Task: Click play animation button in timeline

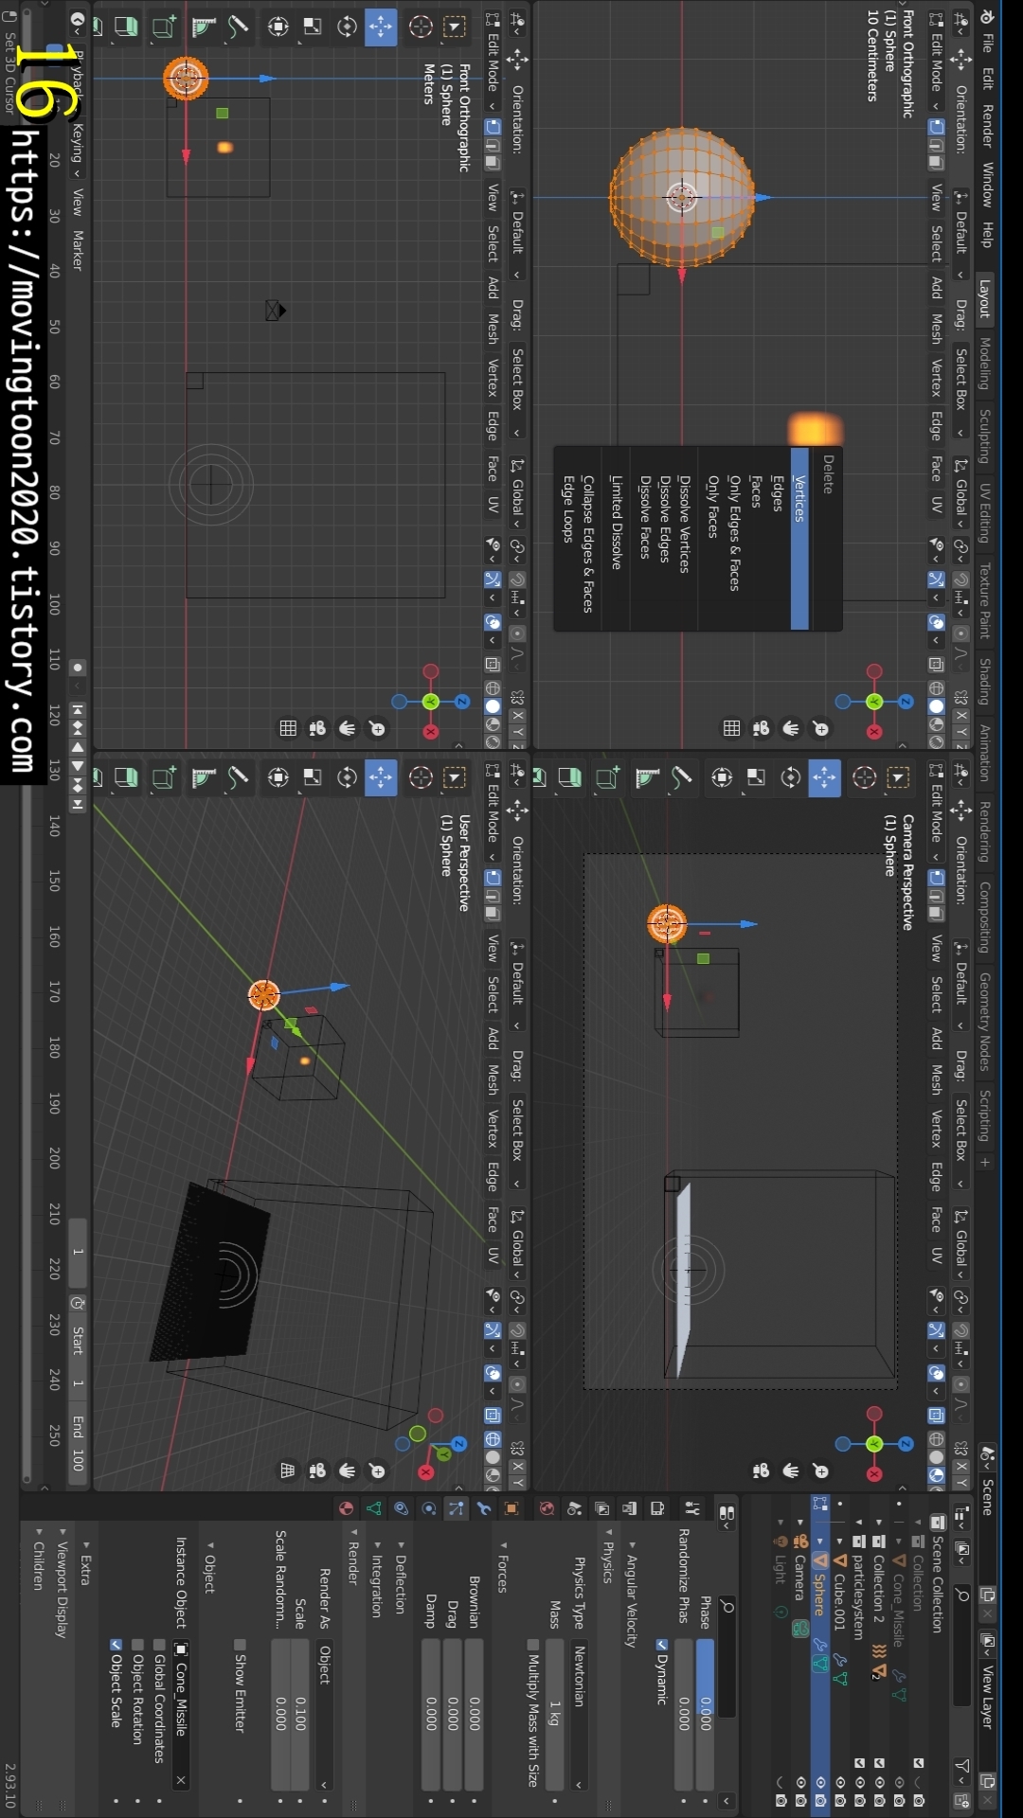Action: pos(78,765)
